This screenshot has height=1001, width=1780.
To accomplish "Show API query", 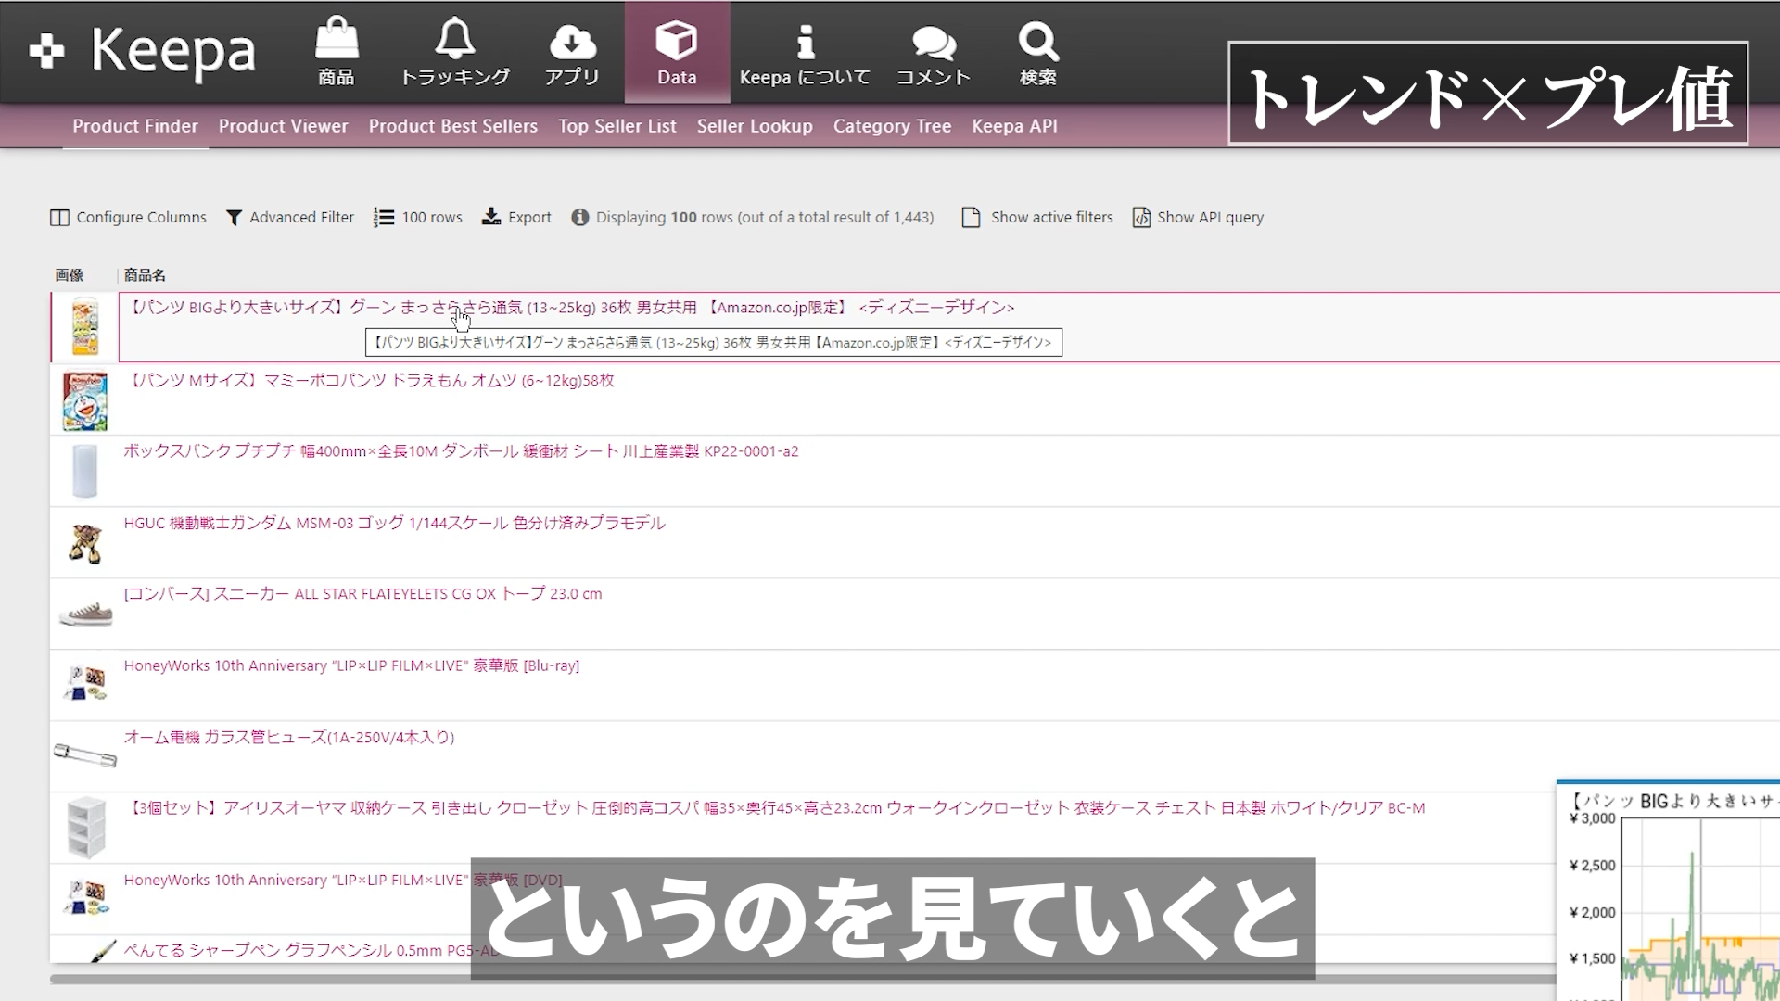I will pyautogui.click(x=1198, y=217).
